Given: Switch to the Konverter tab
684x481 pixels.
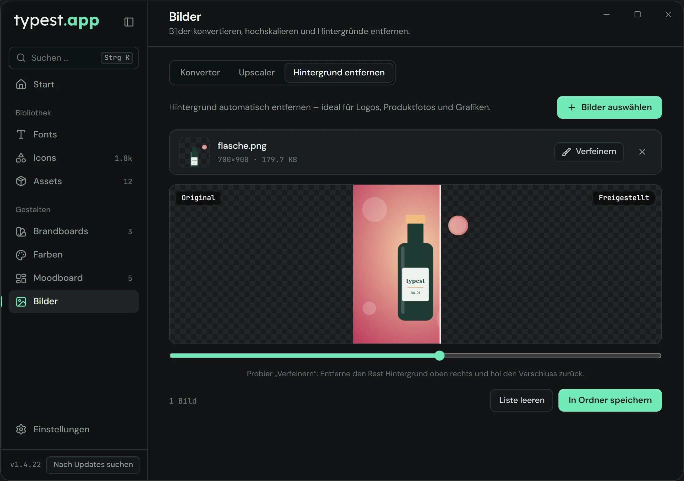Looking at the screenshot, I should pos(200,73).
